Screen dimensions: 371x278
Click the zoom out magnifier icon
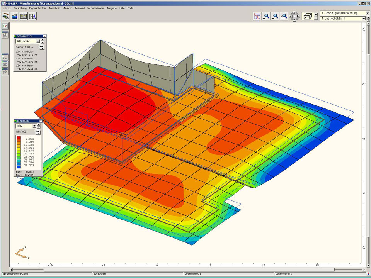pos(275,16)
